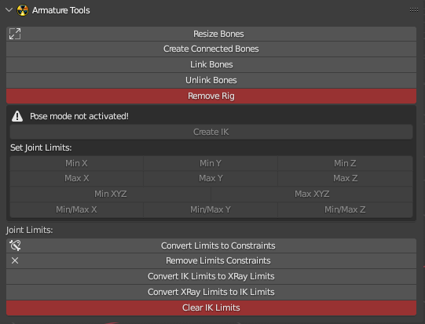Click the Link Bones button

tap(211, 64)
